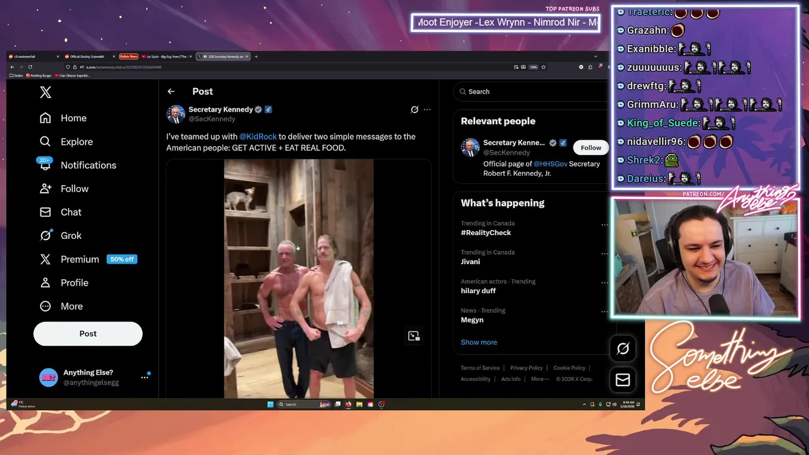The image size is (809, 455).
Task: Open Firefox from the taskbar
Action: (x=348, y=404)
